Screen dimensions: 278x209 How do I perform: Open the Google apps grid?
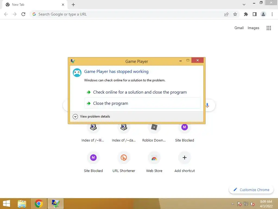(x=269, y=28)
